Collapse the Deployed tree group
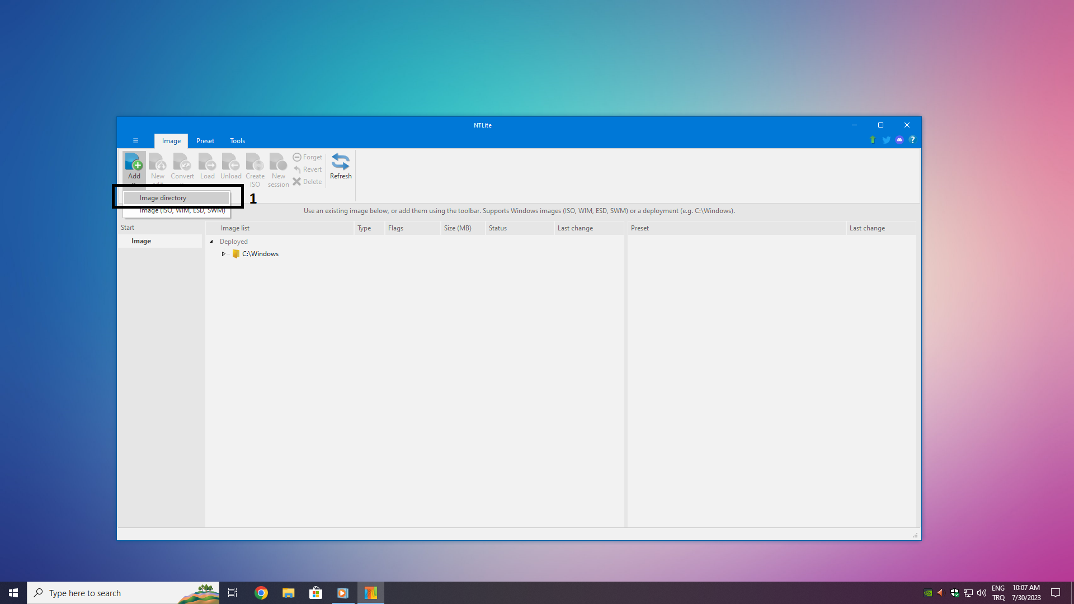This screenshot has height=604, width=1074. tap(211, 242)
